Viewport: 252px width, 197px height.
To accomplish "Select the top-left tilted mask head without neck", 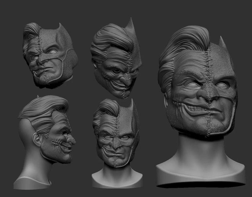I will (x=50, y=55).
